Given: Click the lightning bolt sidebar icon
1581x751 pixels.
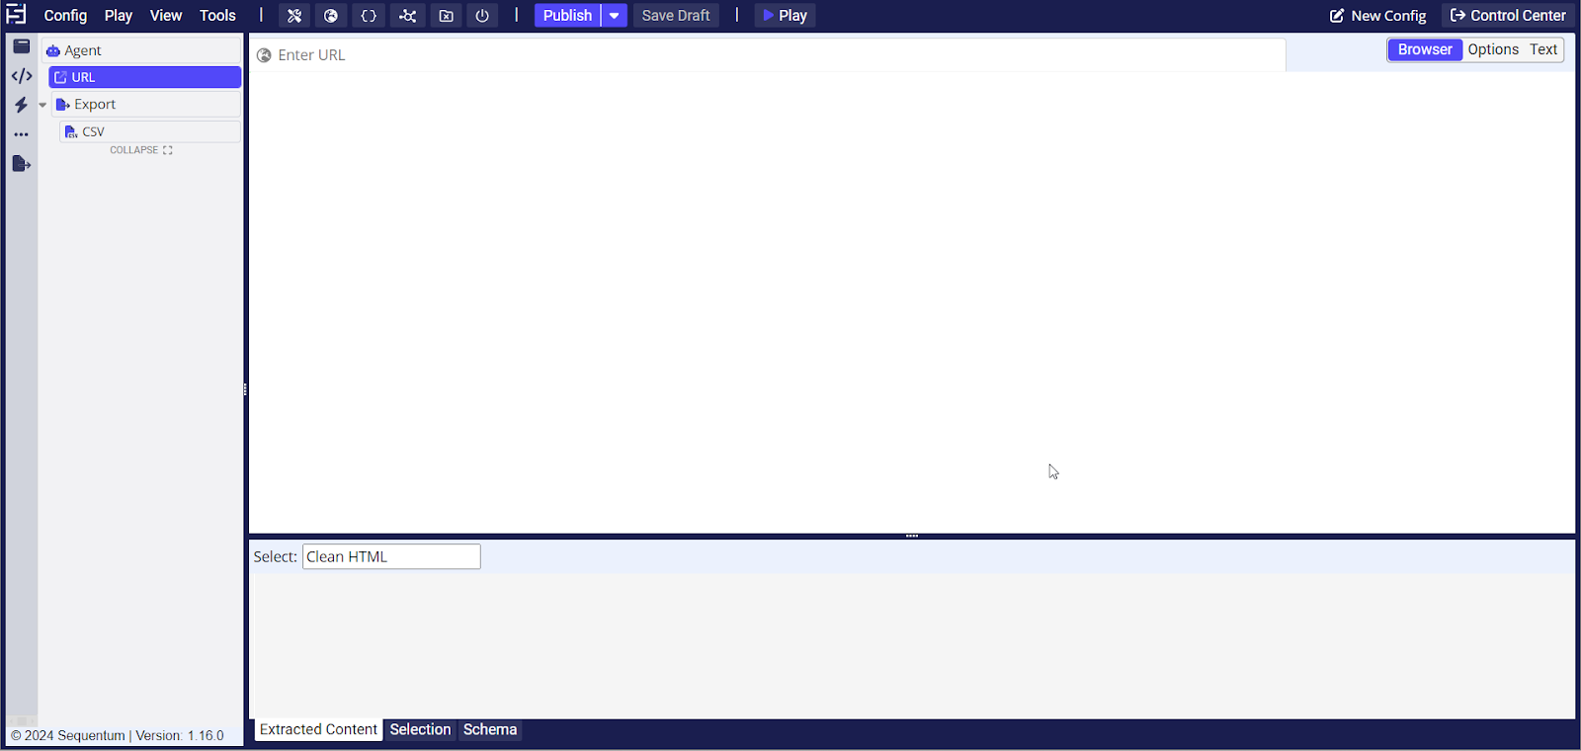Looking at the screenshot, I should (21, 105).
